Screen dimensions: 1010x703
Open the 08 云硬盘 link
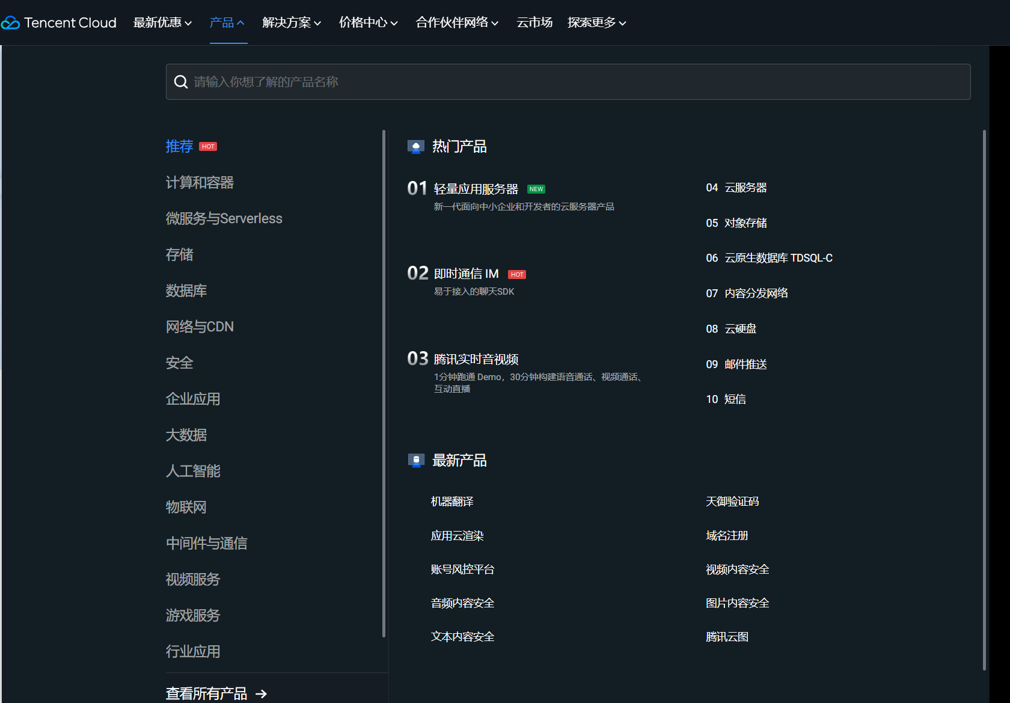(x=731, y=329)
